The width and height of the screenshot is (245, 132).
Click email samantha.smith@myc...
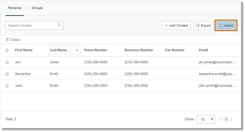tap(217, 74)
